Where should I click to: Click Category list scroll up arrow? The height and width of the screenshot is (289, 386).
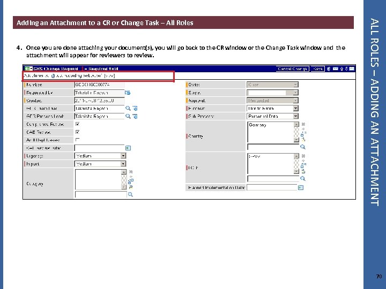point(124,172)
